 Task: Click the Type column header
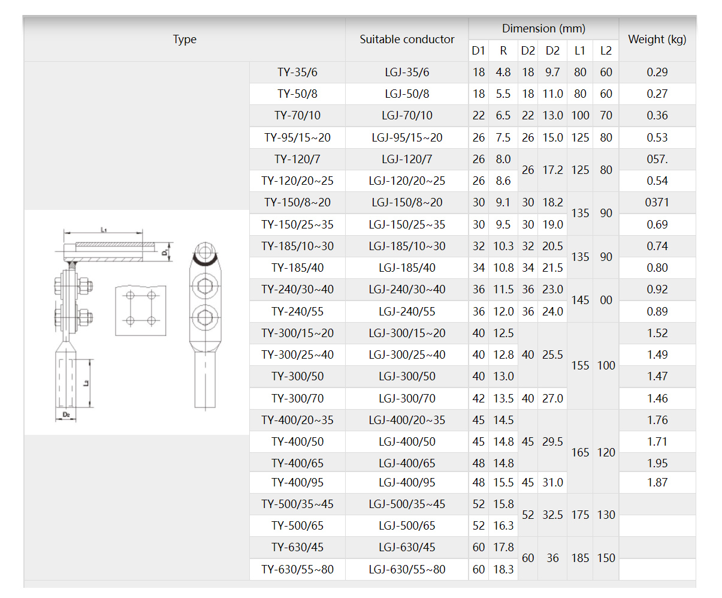pos(185,40)
